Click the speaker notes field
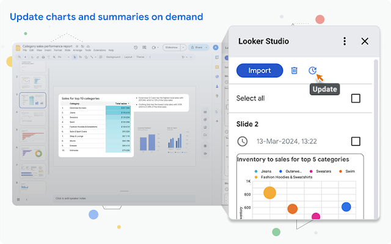 [124, 198]
